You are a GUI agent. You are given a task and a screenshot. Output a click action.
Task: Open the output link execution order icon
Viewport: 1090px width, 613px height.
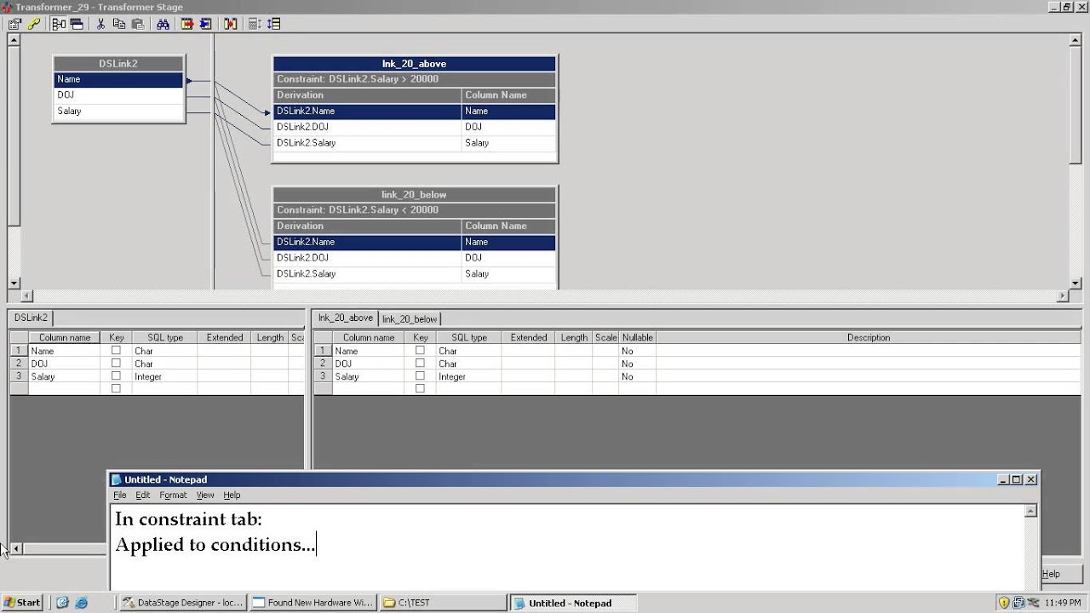273,24
